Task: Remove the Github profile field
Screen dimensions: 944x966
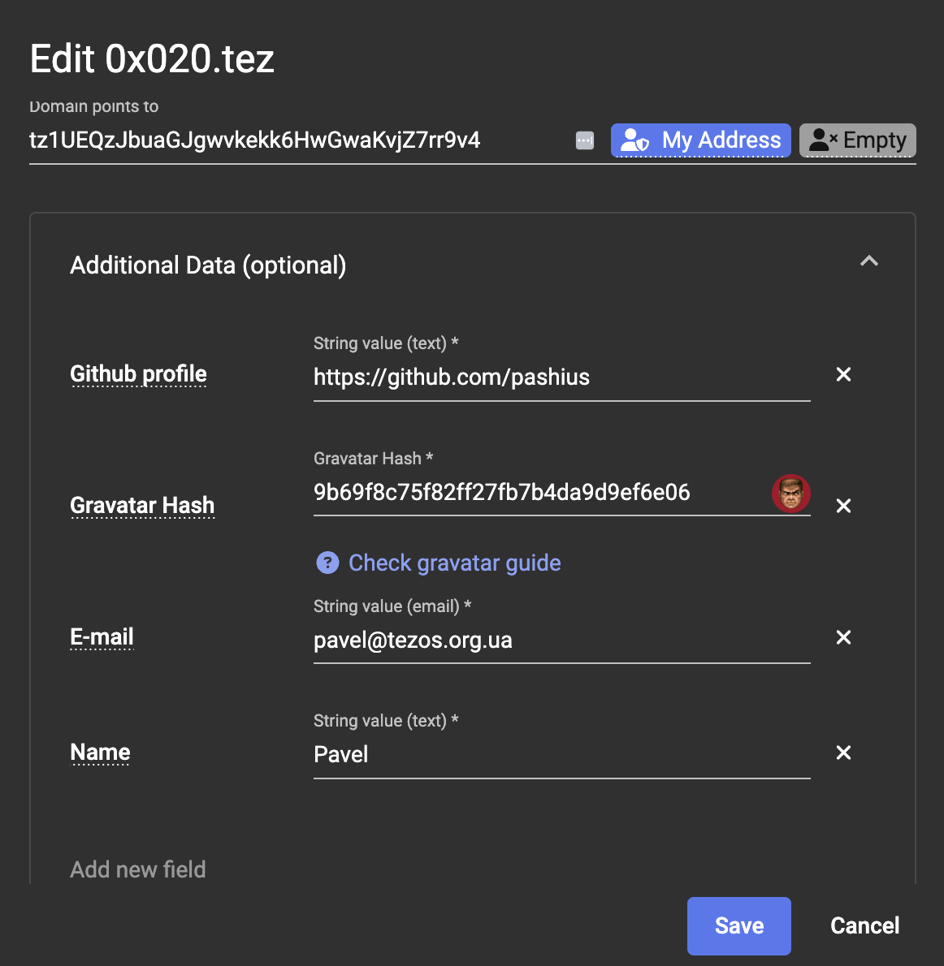Action: coord(843,374)
